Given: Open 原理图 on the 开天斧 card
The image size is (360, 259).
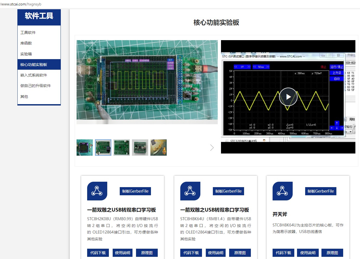Looking at the screenshot, I should pos(332,253).
